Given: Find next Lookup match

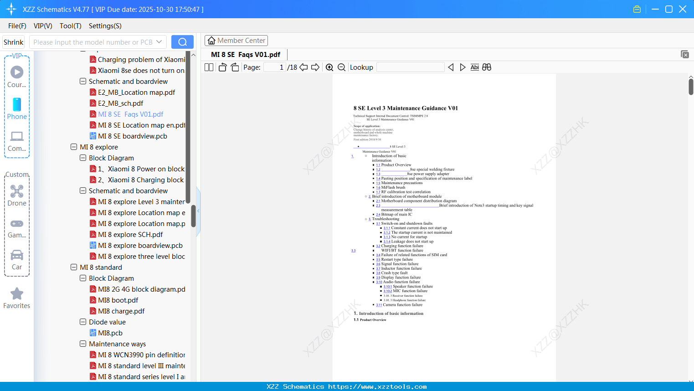Looking at the screenshot, I should [x=463, y=67].
